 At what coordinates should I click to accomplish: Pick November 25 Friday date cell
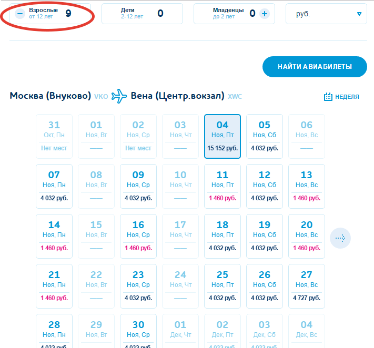click(223, 285)
